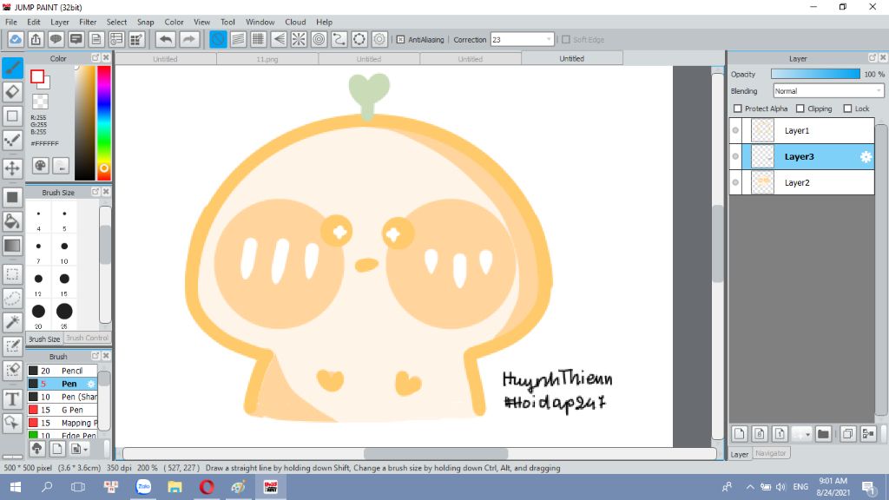The width and height of the screenshot is (889, 500).
Task: Switch to the Navigator tab
Action: 771,453
